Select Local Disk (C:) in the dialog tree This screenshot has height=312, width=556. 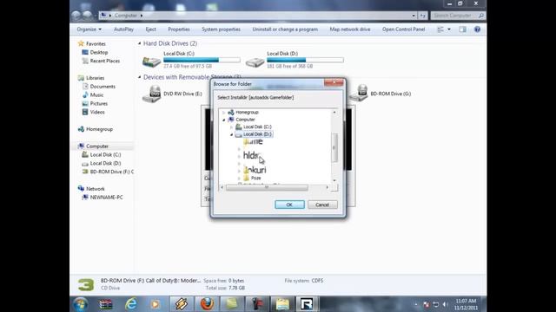point(257,127)
